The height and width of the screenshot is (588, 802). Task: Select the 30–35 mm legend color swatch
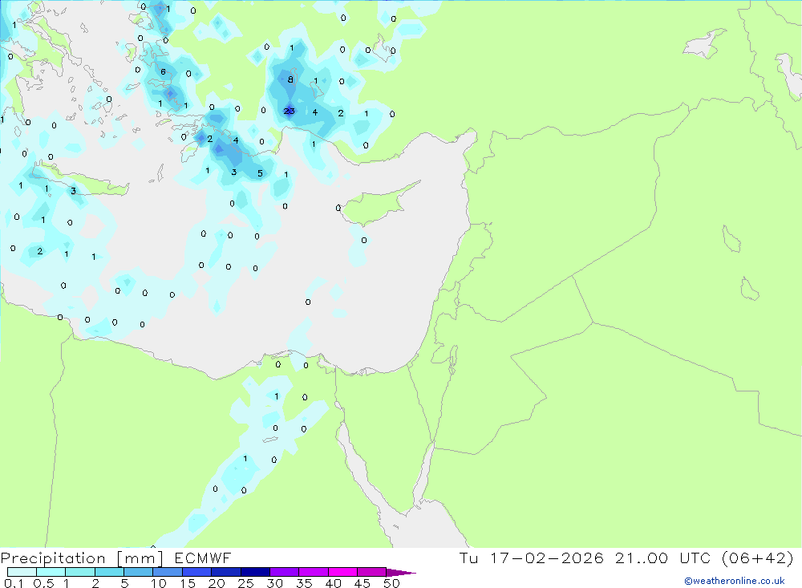pyautogui.click(x=284, y=572)
